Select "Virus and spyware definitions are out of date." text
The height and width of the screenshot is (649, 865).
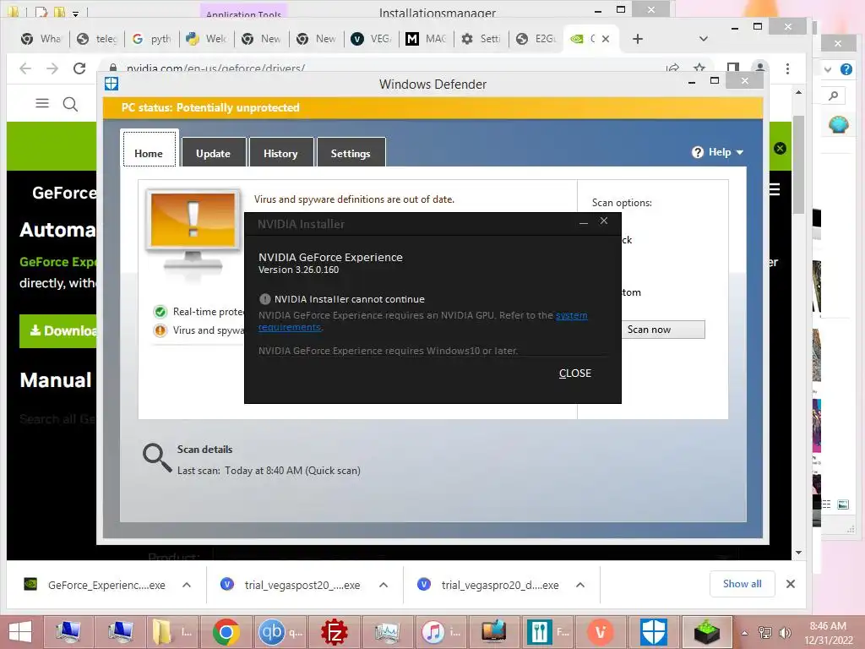click(354, 199)
